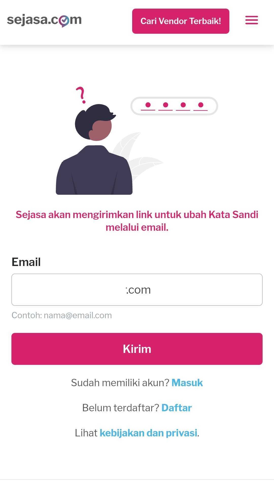Open the hamburger menu icon

coord(251,20)
